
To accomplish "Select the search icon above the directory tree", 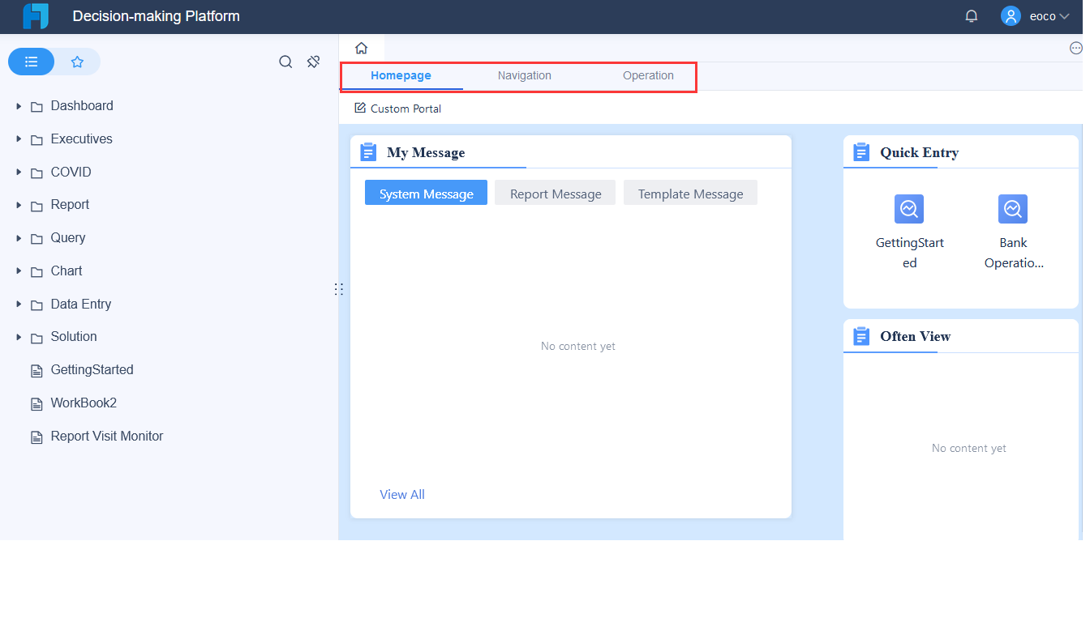I will [285, 62].
